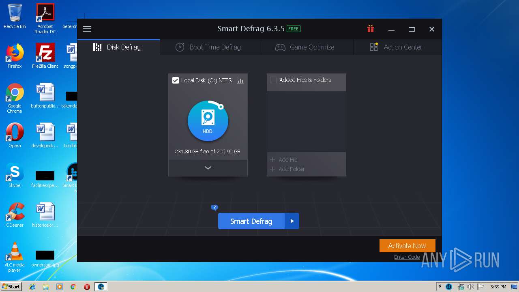Image resolution: width=519 pixels, height=292 pixels.
Task: Click the 3:39 PM taskbar clock
Action: coord(498,287)
